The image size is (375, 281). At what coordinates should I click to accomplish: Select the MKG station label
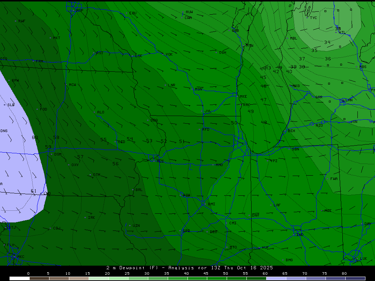pyautogui.click(x=296, y=86)
